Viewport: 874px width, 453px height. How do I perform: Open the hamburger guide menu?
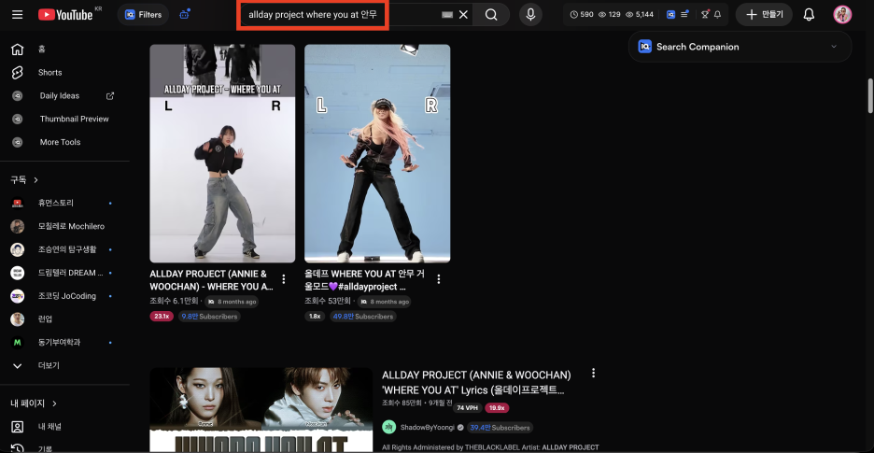[x=18, y=15]
